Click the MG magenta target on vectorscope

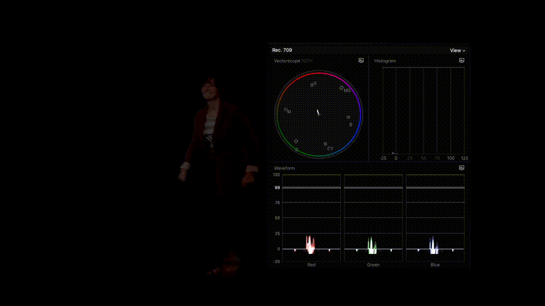tap(341, 88)
